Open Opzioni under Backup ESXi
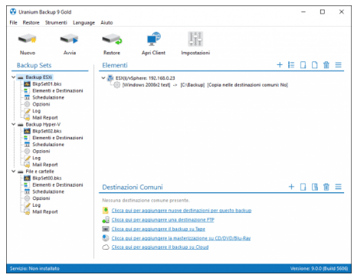Image resolution: width=354 pixels, height=278 pixels. tap(41, 104)
